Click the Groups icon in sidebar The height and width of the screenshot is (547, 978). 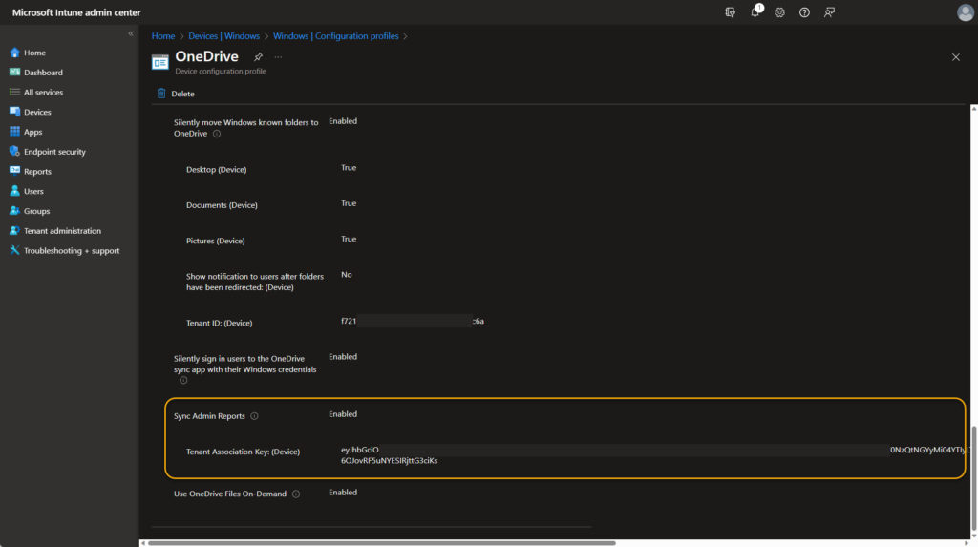point(15,211)
